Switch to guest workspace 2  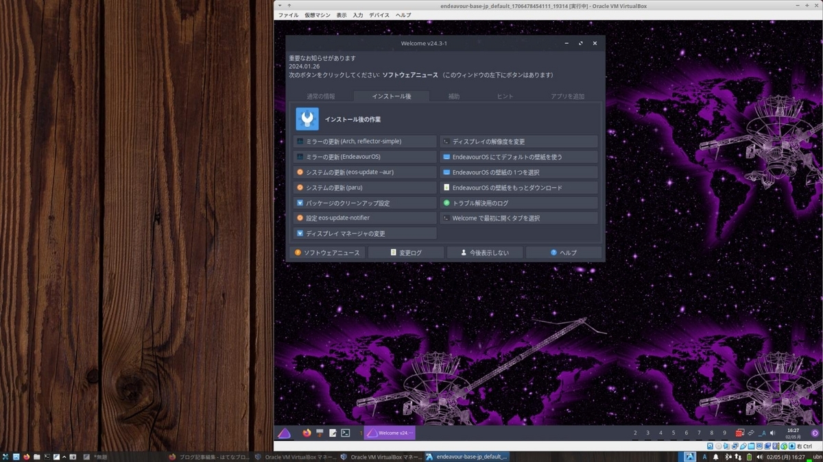[636, 433]
